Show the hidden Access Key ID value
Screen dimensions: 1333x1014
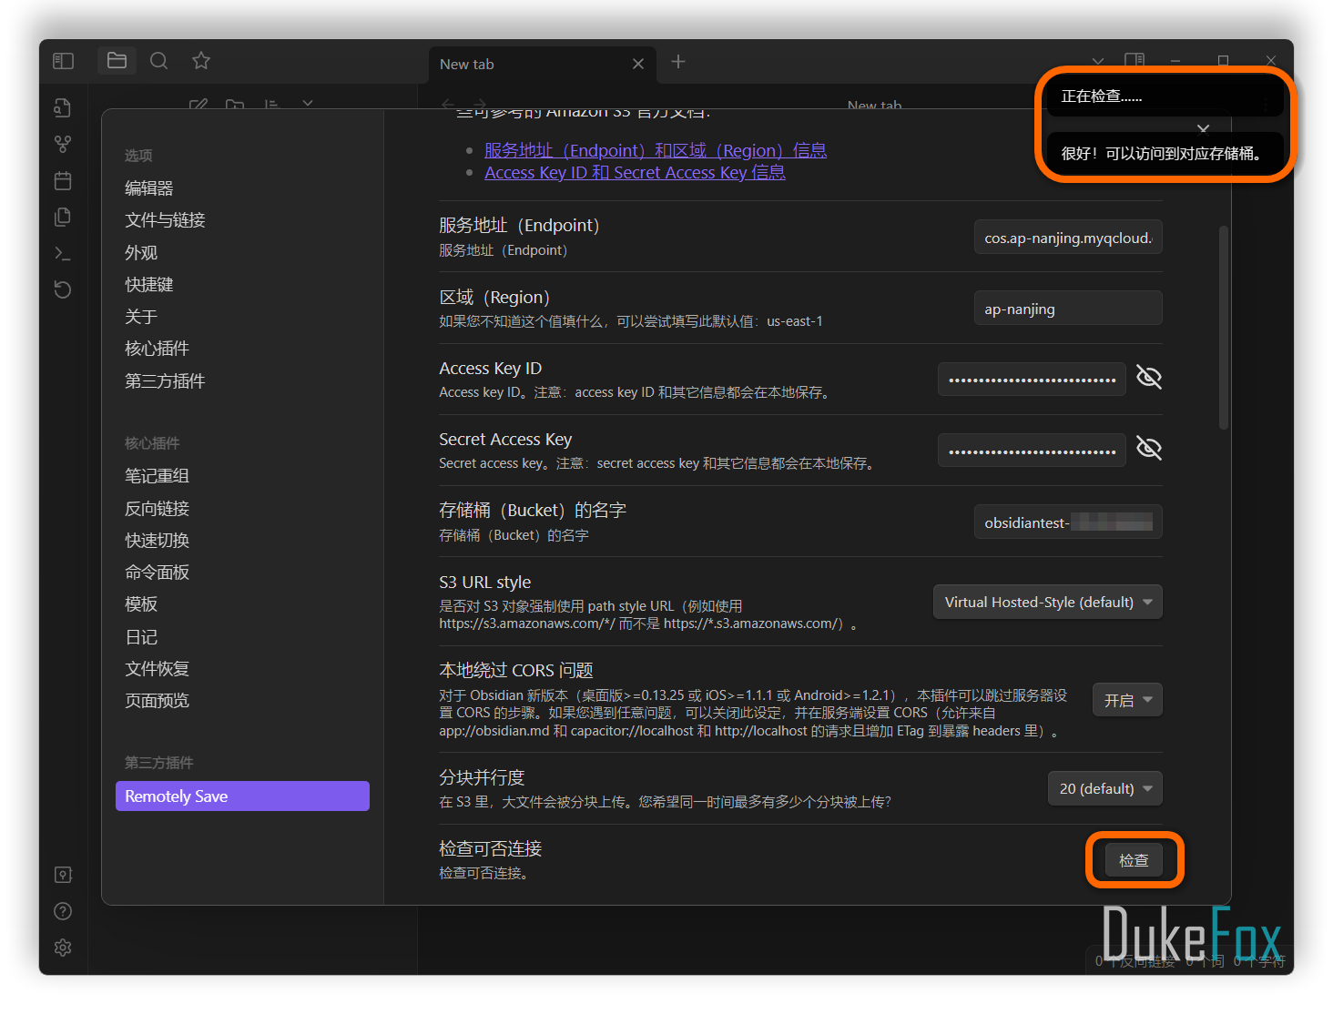(x=1149, y=378)
